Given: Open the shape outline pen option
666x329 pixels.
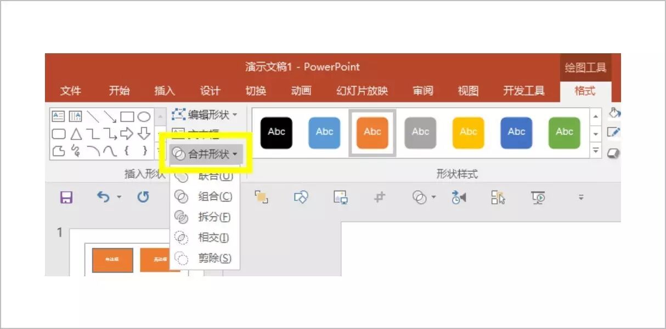Looking at the screenshot, I should coord(613,132).
